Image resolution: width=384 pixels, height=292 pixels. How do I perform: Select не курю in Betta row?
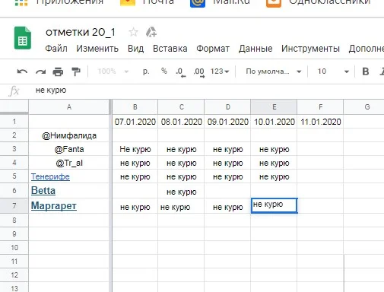182,192
